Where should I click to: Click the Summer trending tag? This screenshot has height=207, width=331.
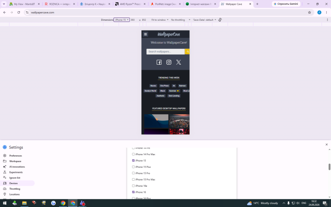click(174, 91)
